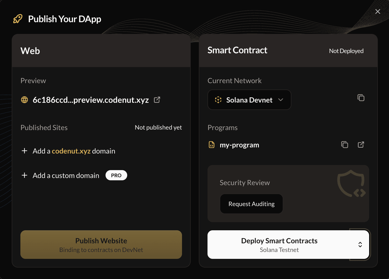This screenshot has height=279, width=389.
Task: Click the Solana logo inside network selector
Action: coord(218,100)
